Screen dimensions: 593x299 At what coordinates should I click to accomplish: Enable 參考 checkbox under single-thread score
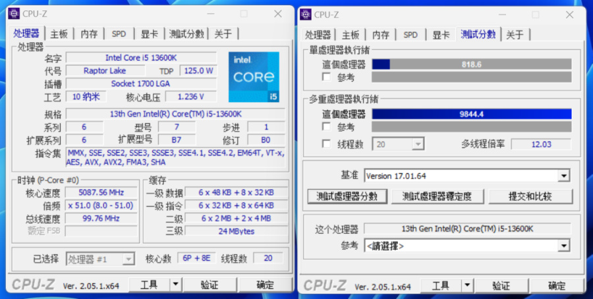(326, 77)
